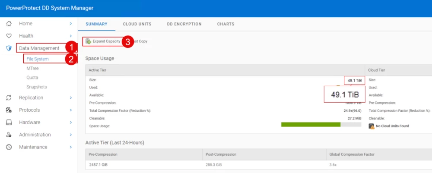The height and width of the screenshot is (173, 432).
Task: Click the Protocols icon in sidebar
Action: (9, 110)
